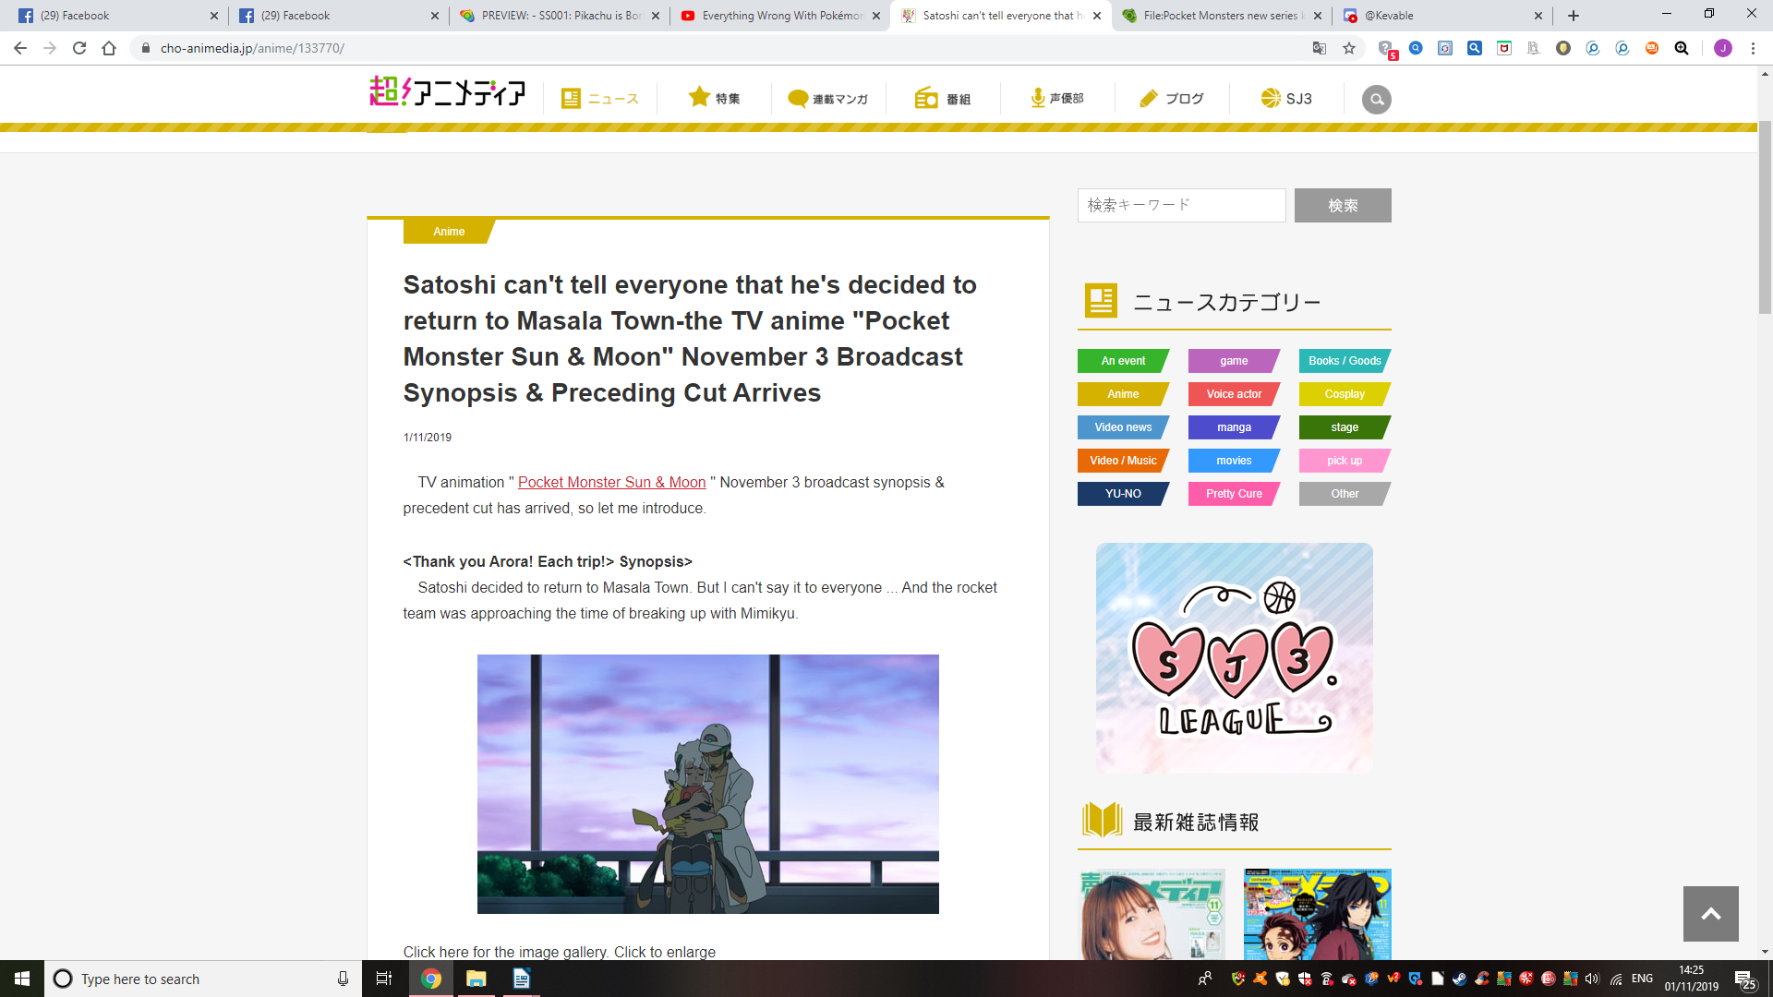Open the 声優部 voice actor menu
Image resolution: width=1773 pixels, height=997 pixels.
pyautogui.click(x=1057, y=98)
